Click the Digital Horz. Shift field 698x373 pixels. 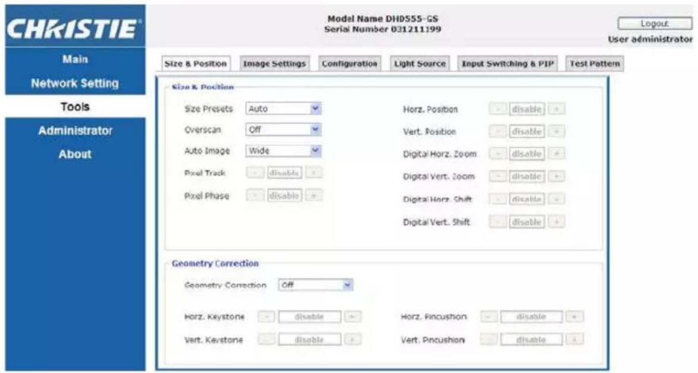pyautogui.click(x=527, y=199)
